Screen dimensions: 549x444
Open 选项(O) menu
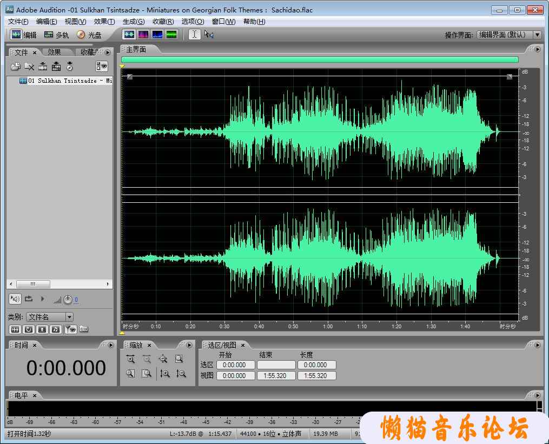tap(193, 22)
